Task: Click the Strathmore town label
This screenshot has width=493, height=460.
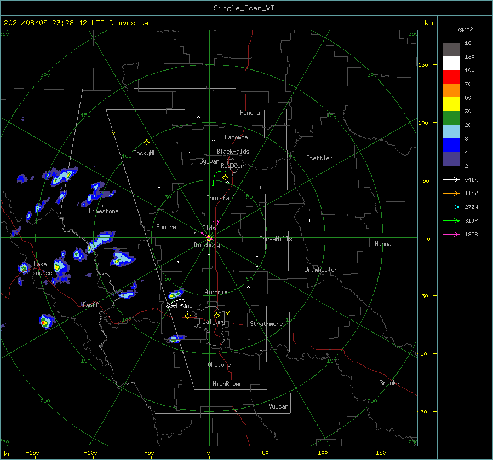Action: (266, 324)
